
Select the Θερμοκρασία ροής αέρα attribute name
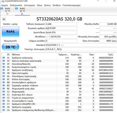23,89
